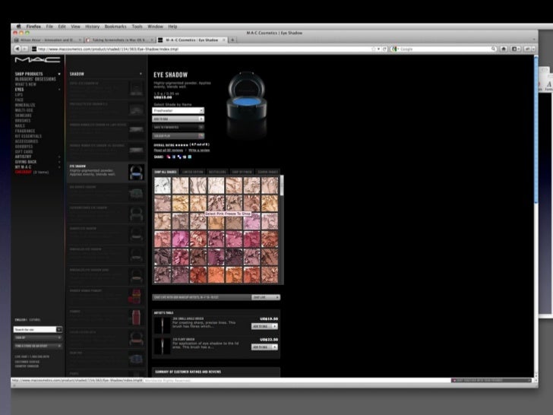Open the History menu
Image resolution: width=553 pixels, height=415 pixels.
tap(93, 27)
